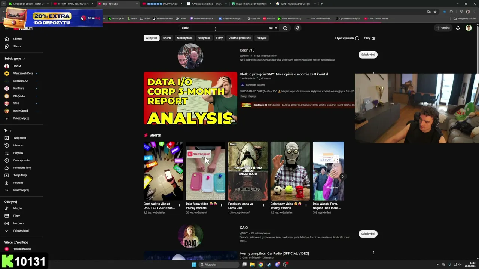Select the Wszystko filter chip

pyautogui.click(x=152, y=38)
